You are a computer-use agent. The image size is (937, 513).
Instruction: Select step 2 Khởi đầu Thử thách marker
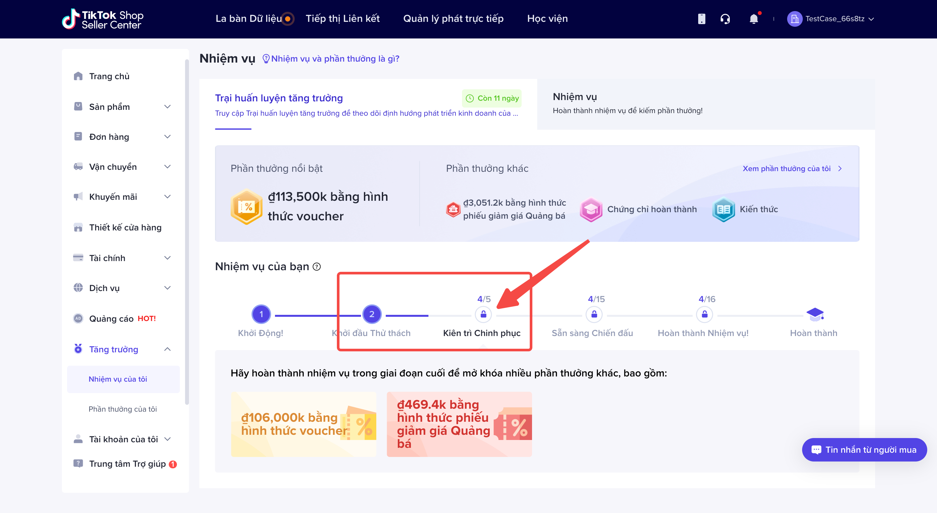tap(371, 314)
